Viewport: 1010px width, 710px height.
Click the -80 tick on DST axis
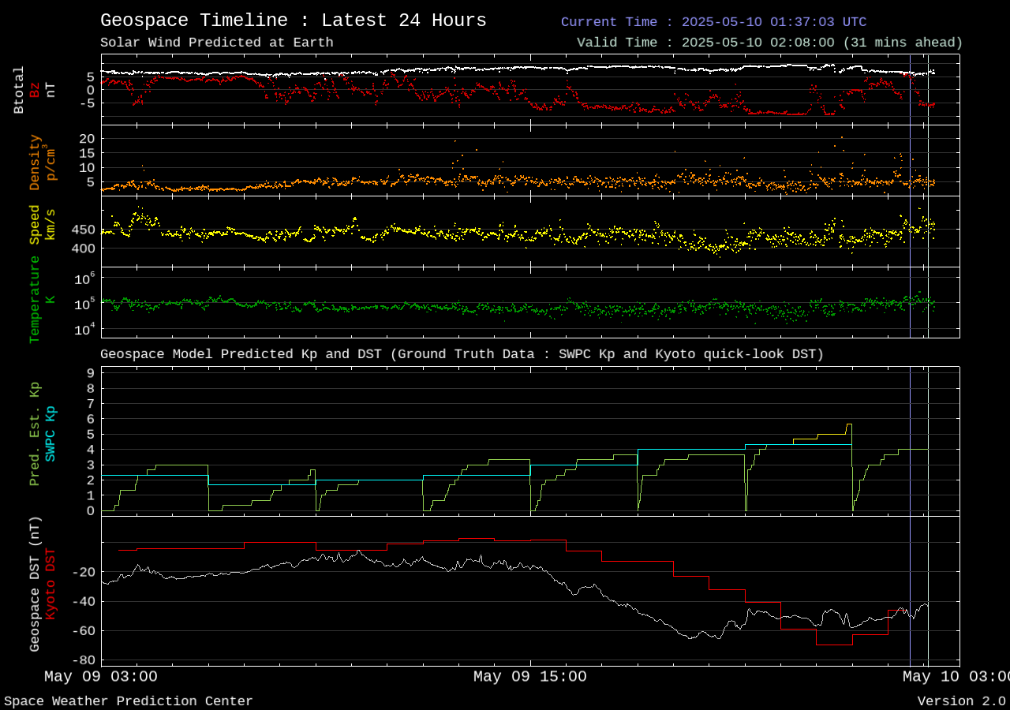(x=84, y=660)
